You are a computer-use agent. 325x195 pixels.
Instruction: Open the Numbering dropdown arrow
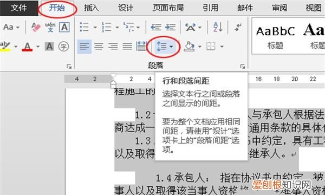(117, 27)
